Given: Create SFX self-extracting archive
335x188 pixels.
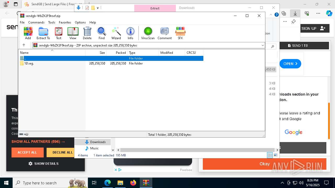Looking at the screenshot, I should click(180, 33).
